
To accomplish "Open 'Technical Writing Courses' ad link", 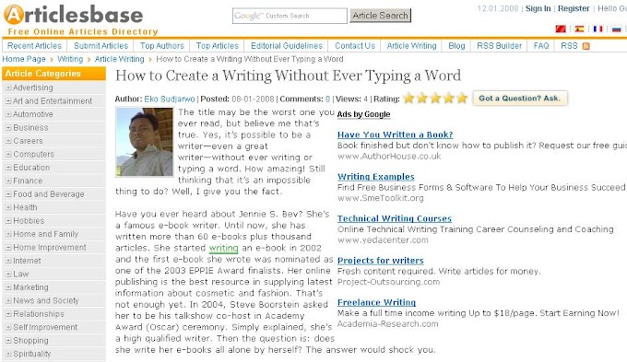I will pos(395,218).
